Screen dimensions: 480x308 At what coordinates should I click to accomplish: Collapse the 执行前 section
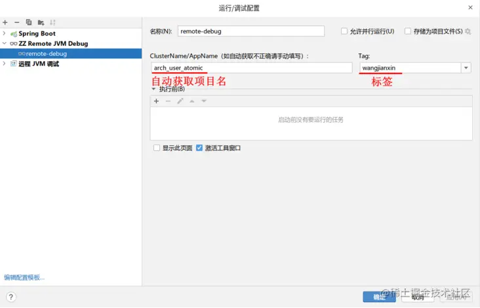point(153,89)
